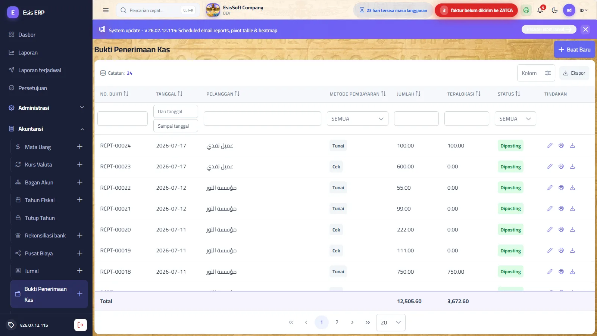This screenshot has width=597, height=336.
Task: Expand the Administrasi sidebar section
Action: (x=46, y=108)
